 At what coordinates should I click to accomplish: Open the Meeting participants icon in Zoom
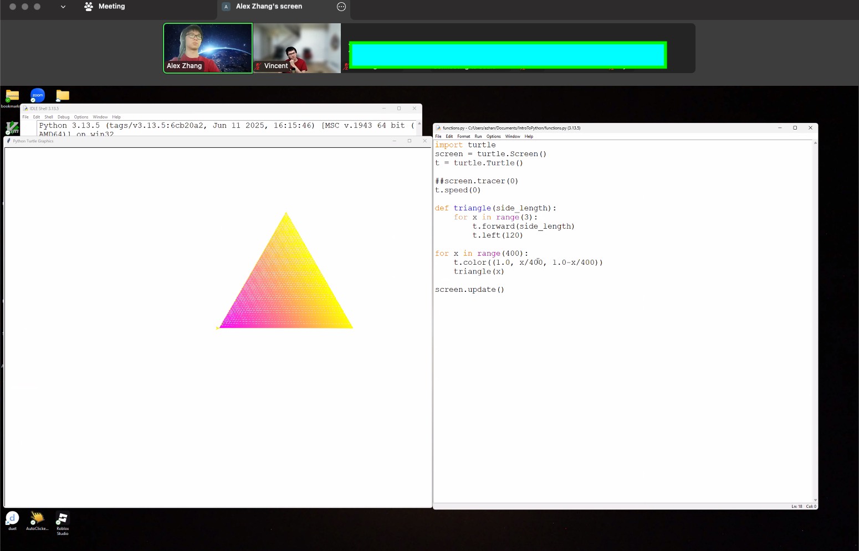89,7
